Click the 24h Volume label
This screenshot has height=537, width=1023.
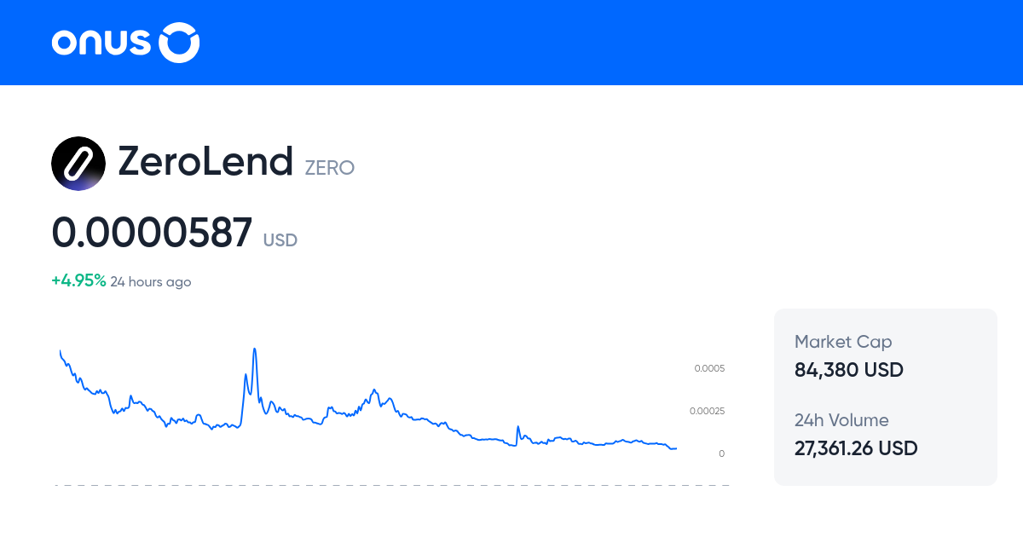841,420
